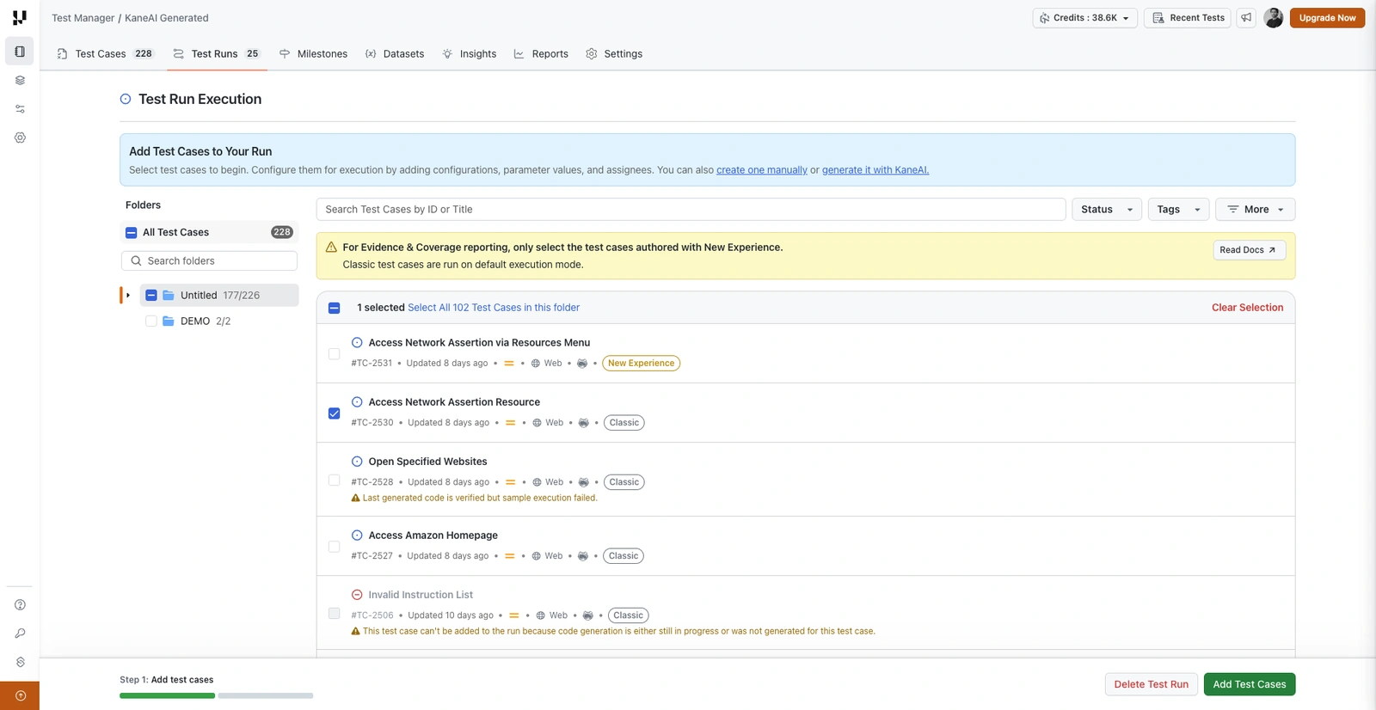The width and height of the screenshot is (1376, 710).
Task: Check the Access Amazon Homepage checkbox
Action: point(335,547)
